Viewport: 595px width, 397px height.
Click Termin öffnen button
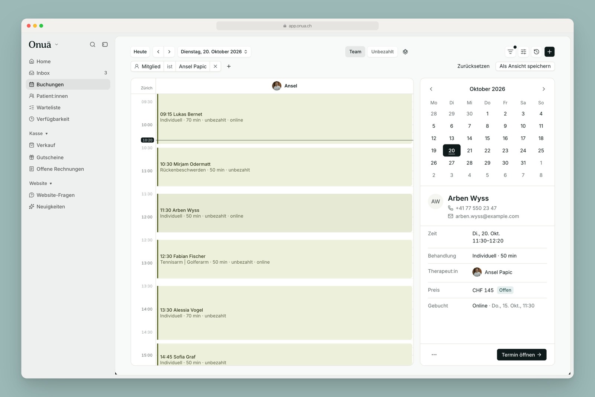[522, 355]
